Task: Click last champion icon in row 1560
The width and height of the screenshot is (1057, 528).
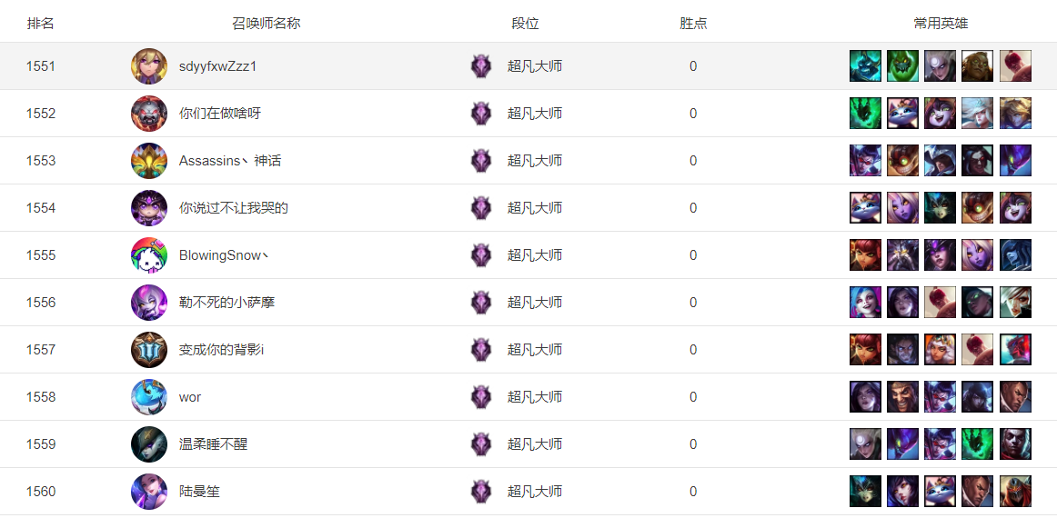Action: coord(1015,491)
